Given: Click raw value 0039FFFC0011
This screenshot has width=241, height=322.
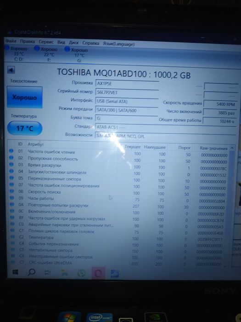Looking at the screenshot, I should [x=210, y=239].
